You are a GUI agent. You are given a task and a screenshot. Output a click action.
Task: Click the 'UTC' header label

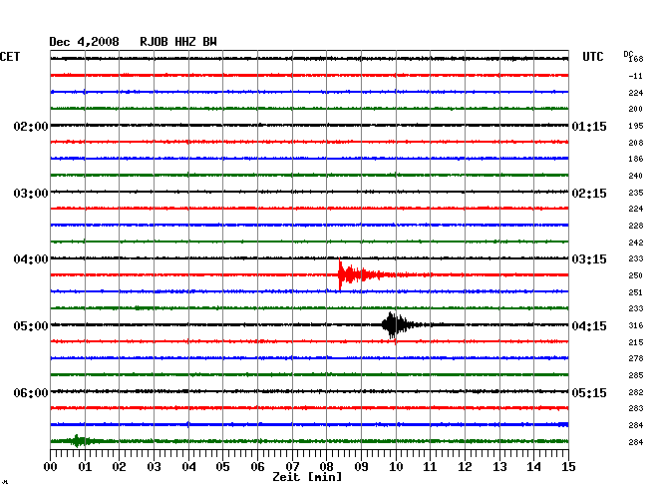[x=592, y=57]
